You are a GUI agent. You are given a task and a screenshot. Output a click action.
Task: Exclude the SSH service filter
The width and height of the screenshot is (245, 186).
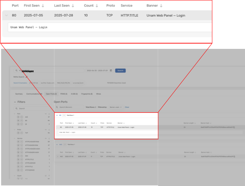coord(22,156)
